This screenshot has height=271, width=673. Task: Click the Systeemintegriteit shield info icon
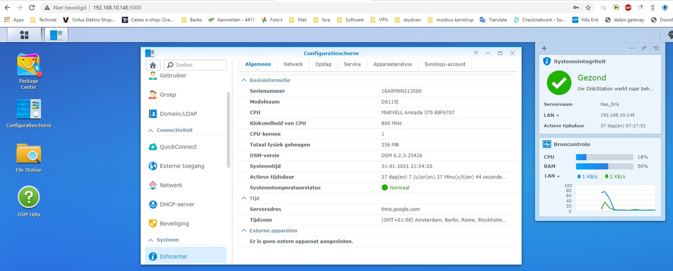[x=547, y=62]
